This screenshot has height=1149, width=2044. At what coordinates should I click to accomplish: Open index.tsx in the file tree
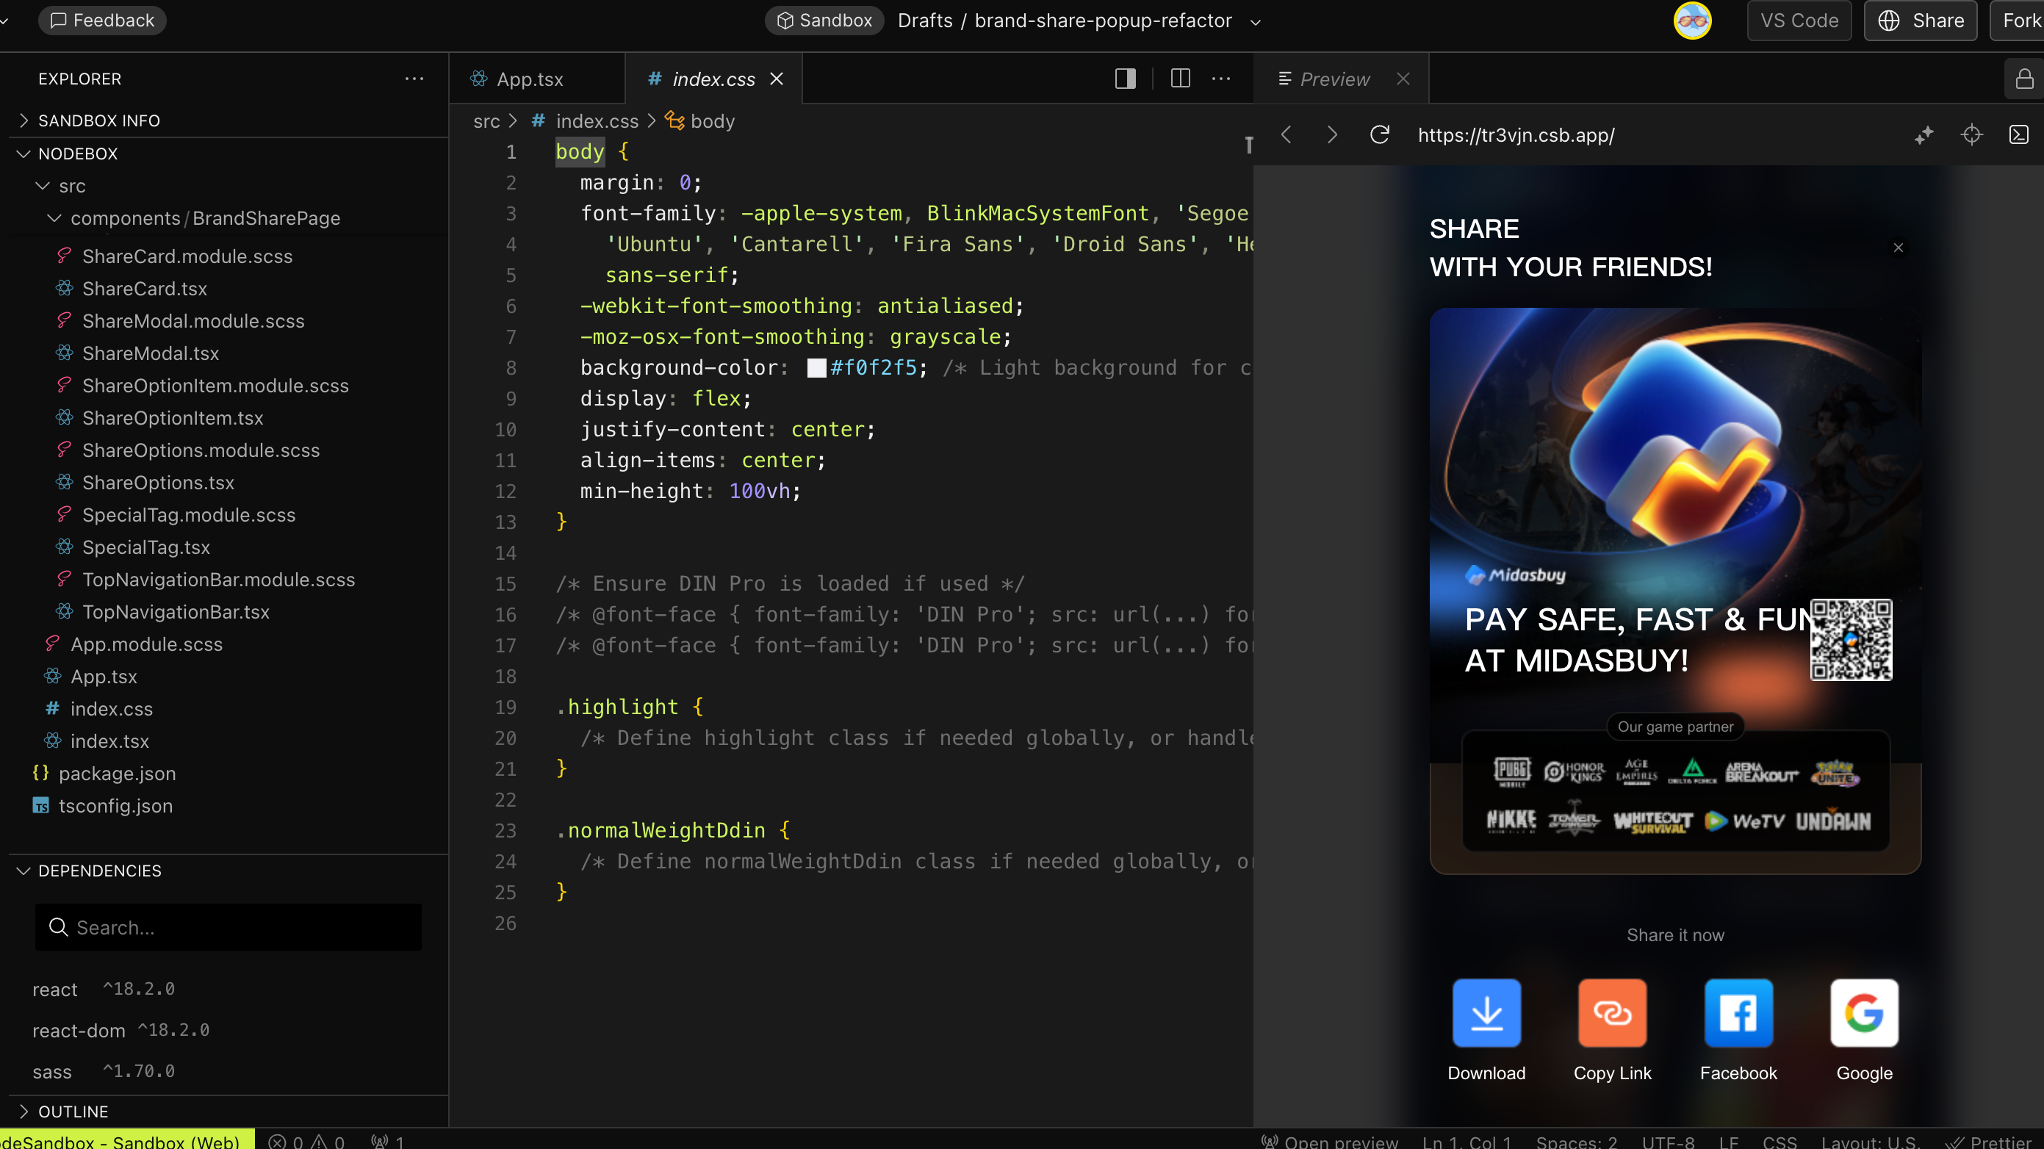click(109, 742)
